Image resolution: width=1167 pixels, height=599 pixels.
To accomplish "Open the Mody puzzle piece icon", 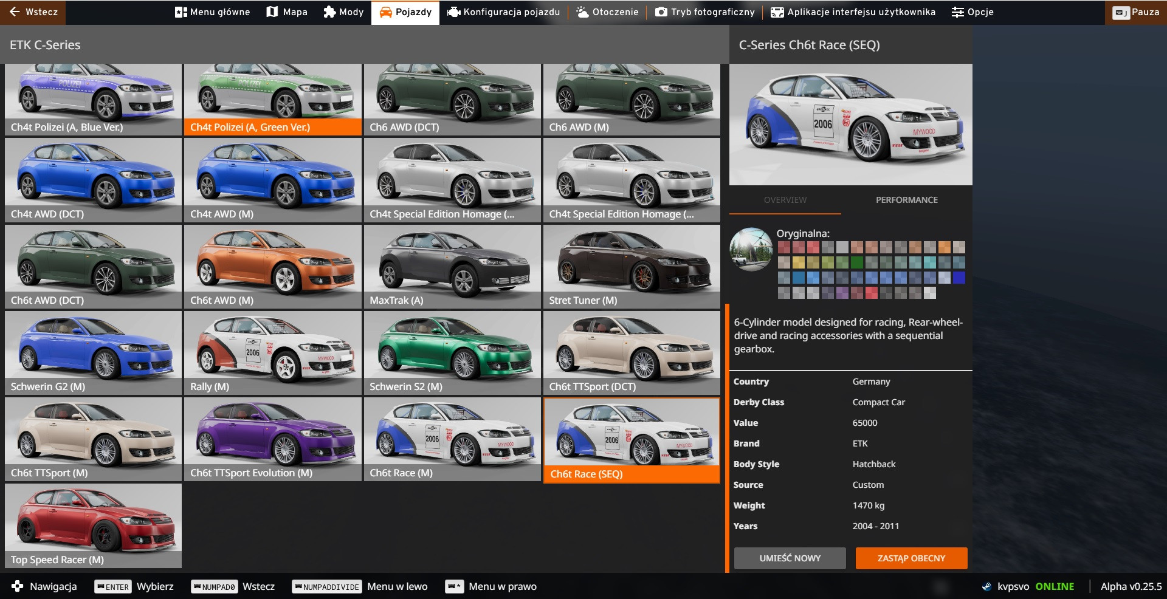I will 329,12.
